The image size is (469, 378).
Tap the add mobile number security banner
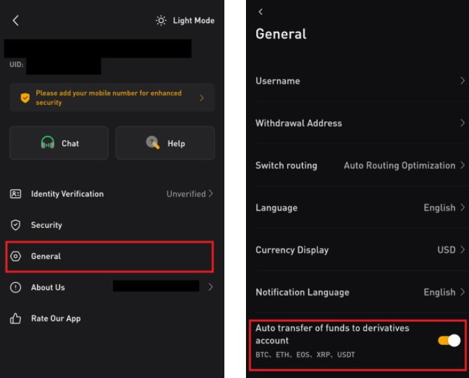pos(112,97)
